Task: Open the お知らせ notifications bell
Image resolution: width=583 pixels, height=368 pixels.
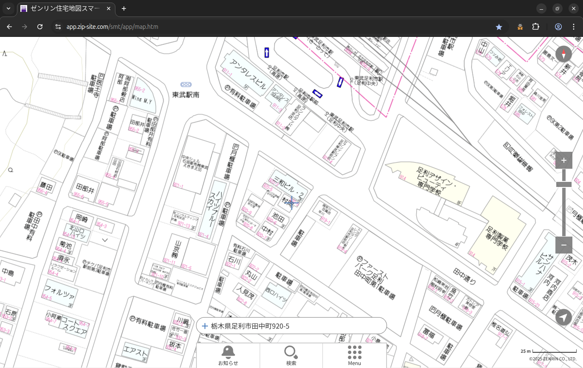Action: point(228,355)
